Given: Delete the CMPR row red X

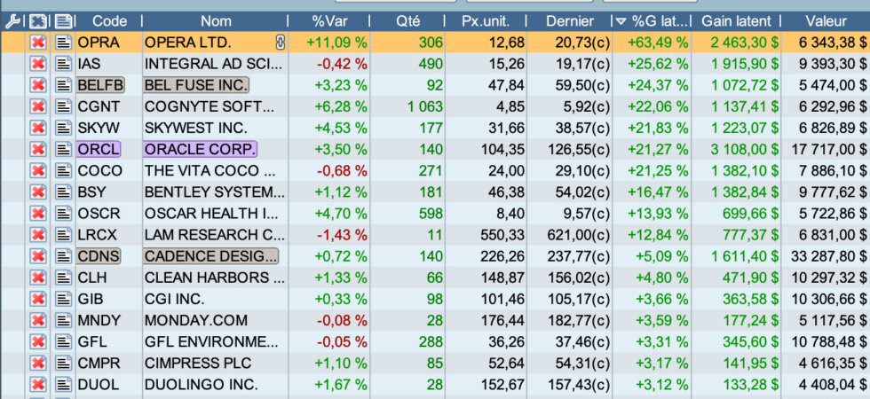Looking at the screenshot, I should click(37, 364).
